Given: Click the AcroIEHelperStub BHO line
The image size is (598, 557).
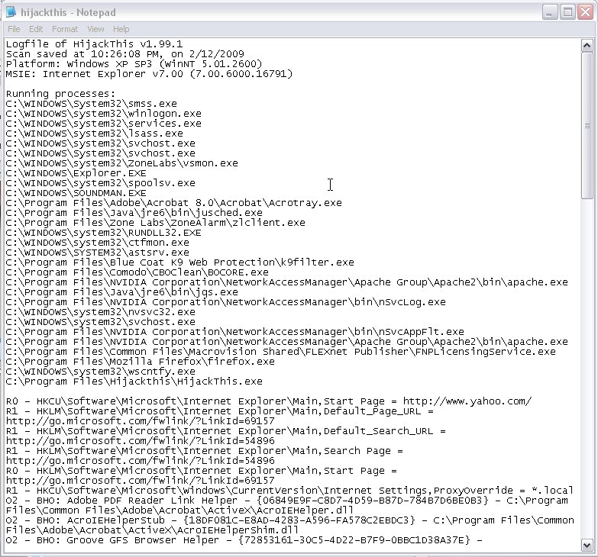Looking at the screenshot, I should tap(290, 520).
